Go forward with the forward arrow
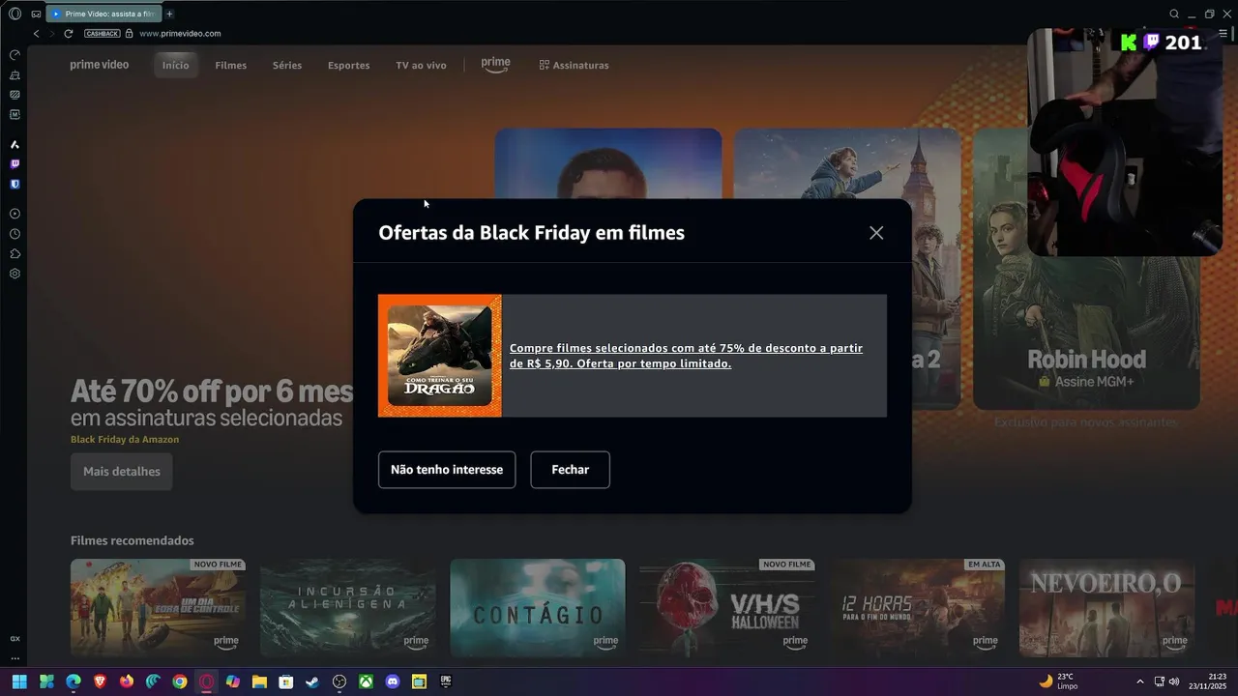The width and height of the screenshot is (1238, 696). [52, 34]
